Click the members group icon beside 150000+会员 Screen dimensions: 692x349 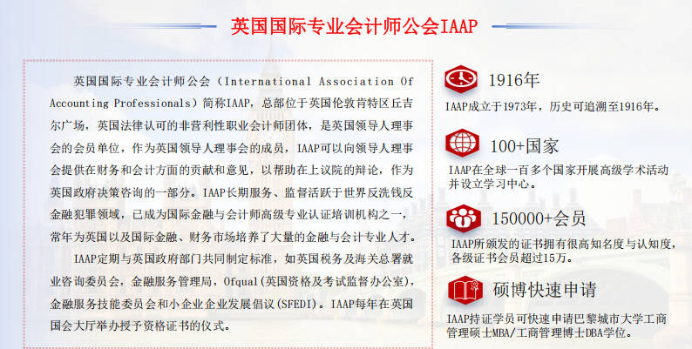click(x=461, y=215)
